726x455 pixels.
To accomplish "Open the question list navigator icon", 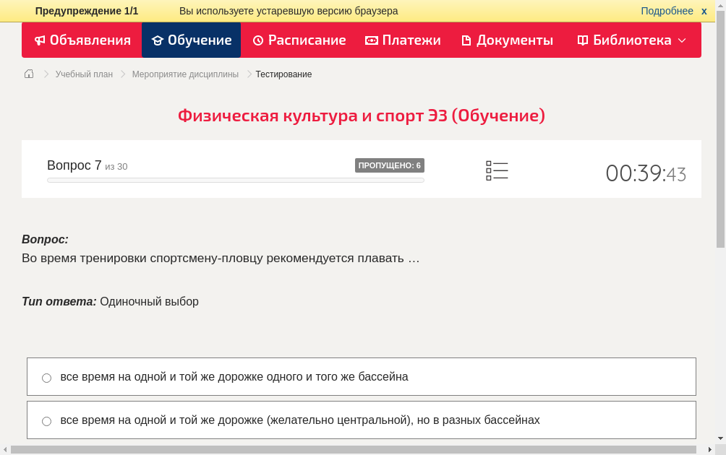I will (x=497, y=170).
